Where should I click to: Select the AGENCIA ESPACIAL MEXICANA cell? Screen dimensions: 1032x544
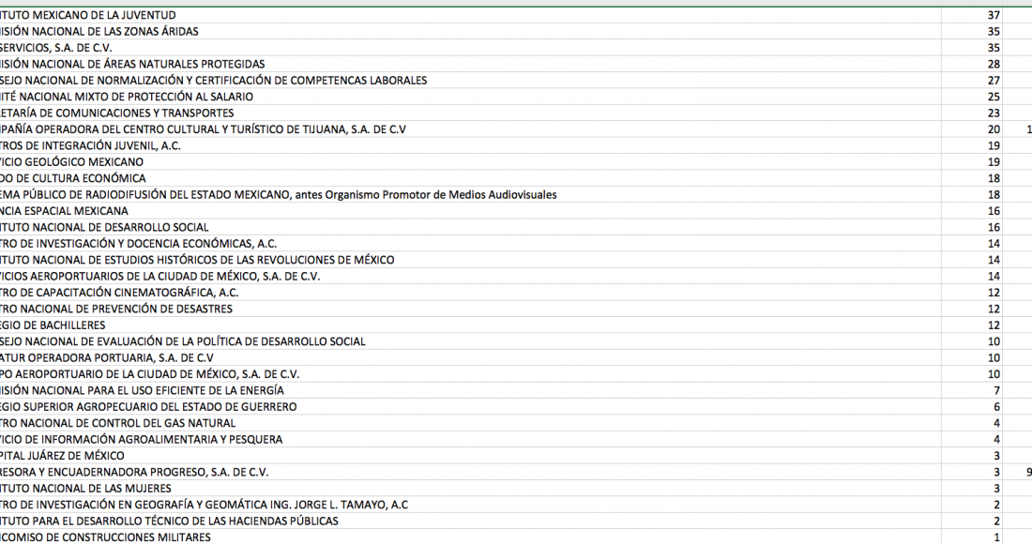click(64, 210)
